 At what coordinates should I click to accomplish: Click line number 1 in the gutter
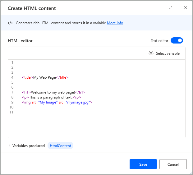[x=12, y=62]
